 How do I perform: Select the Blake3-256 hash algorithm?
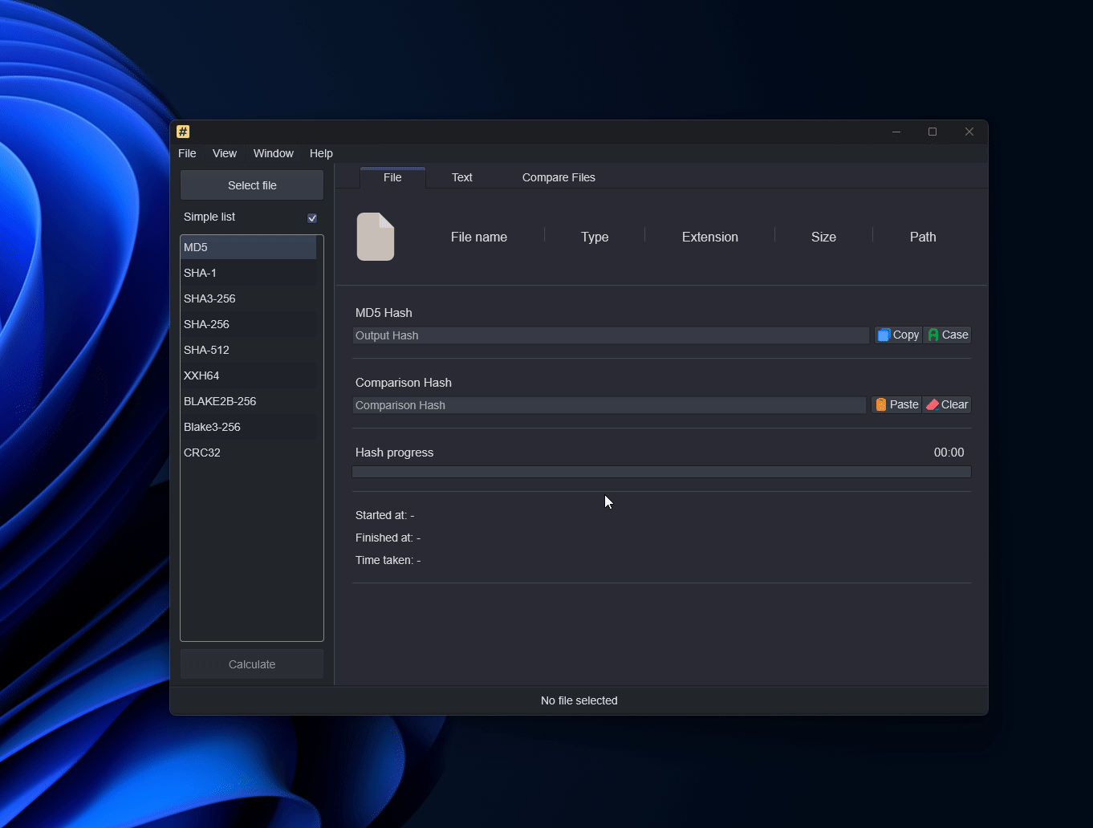248,427
